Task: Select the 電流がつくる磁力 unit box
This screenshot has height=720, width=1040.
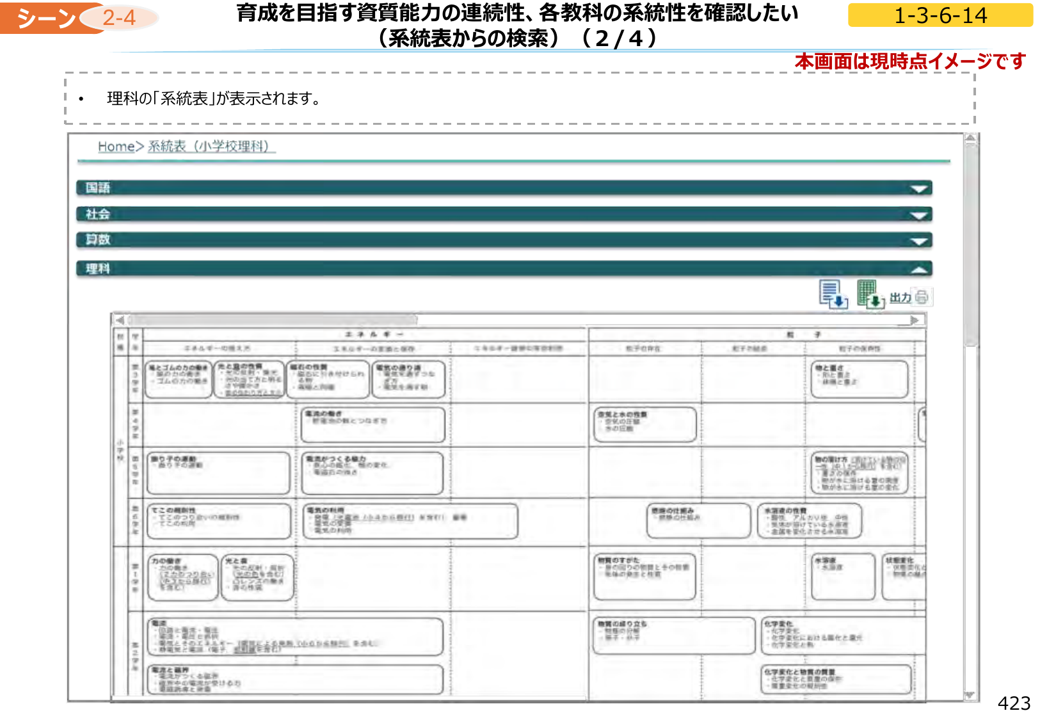Action: tap(372, 473)
